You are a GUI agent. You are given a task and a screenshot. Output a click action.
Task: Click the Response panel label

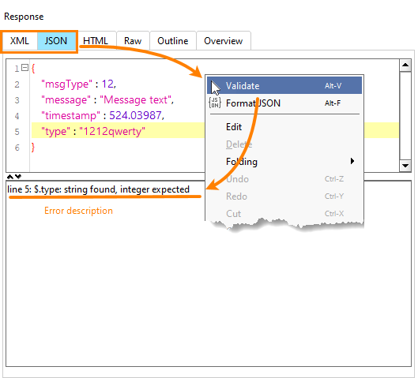click(24, 17)
